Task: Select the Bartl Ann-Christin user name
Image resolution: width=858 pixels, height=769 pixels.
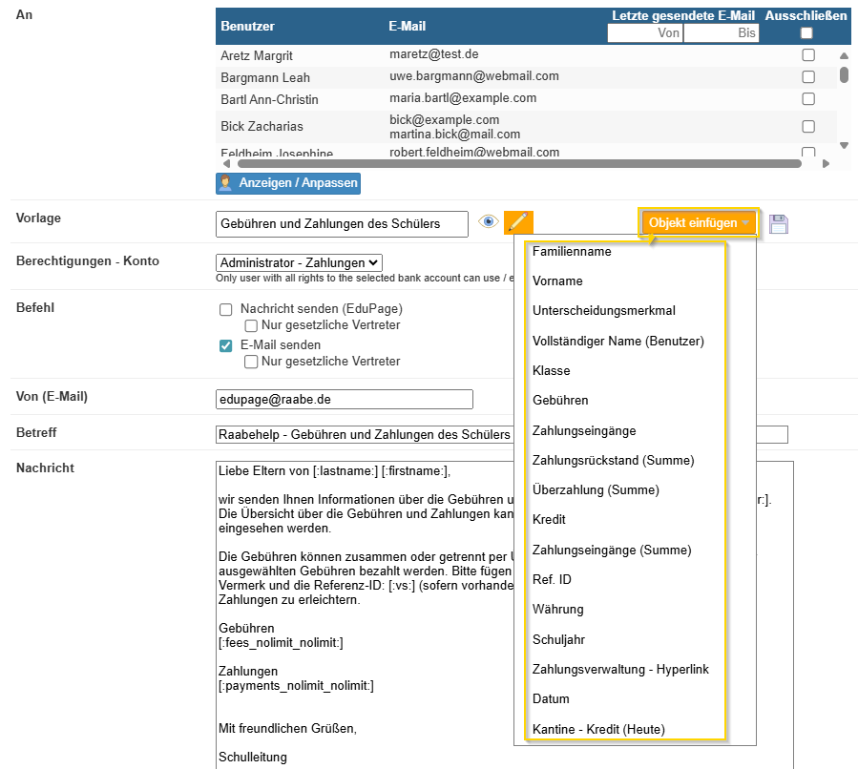Action: tap(269, 99)
